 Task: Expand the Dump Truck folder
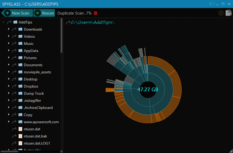[x=9, y=93]
